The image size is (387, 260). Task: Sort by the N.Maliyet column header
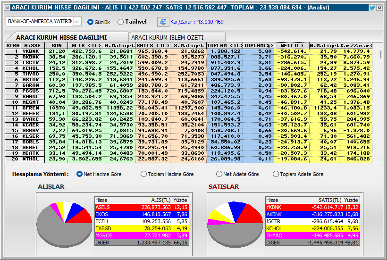click(x=324, y=46)
